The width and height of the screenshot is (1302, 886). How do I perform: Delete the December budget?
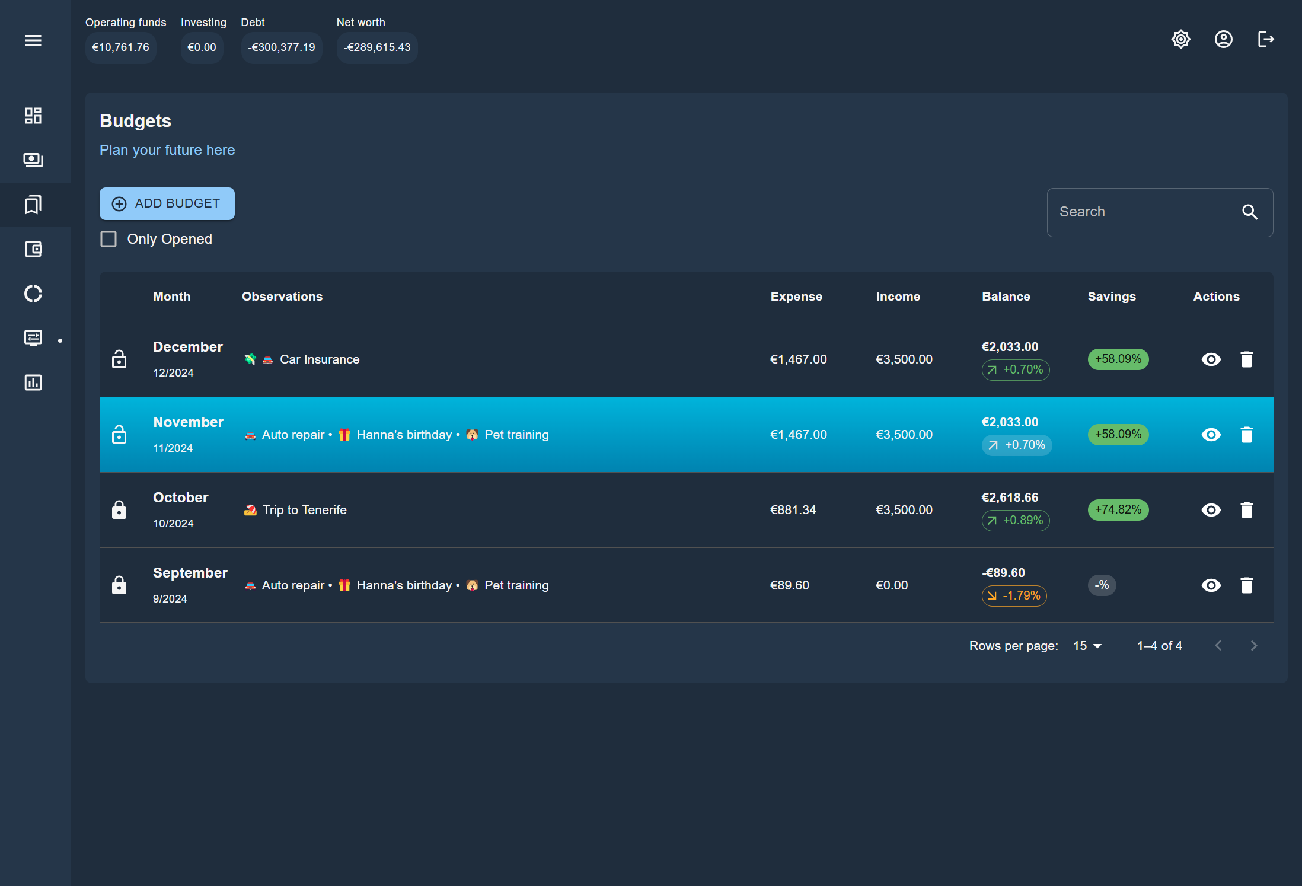(x=1246, y=359)
